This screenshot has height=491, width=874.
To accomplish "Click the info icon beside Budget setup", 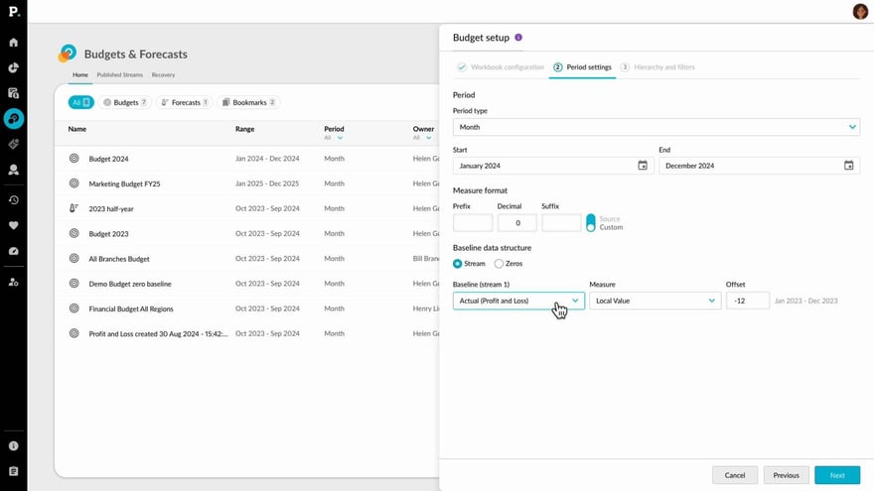I will tap(518, 38).
